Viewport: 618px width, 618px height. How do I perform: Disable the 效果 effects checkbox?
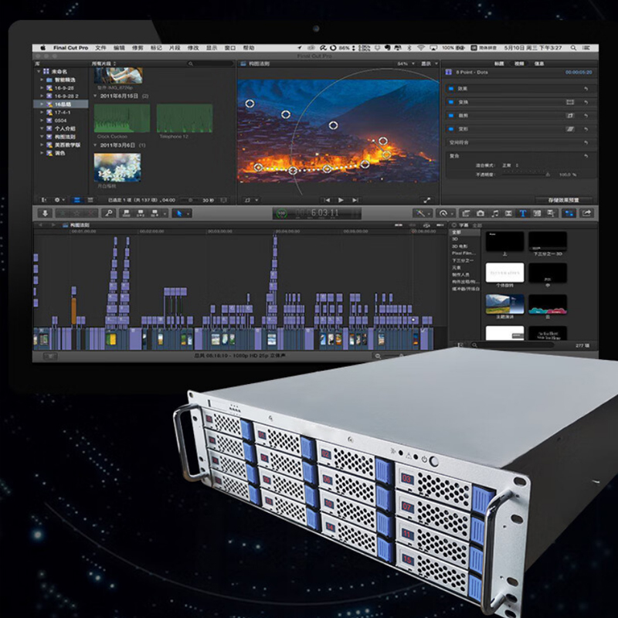tap(450, 89)
